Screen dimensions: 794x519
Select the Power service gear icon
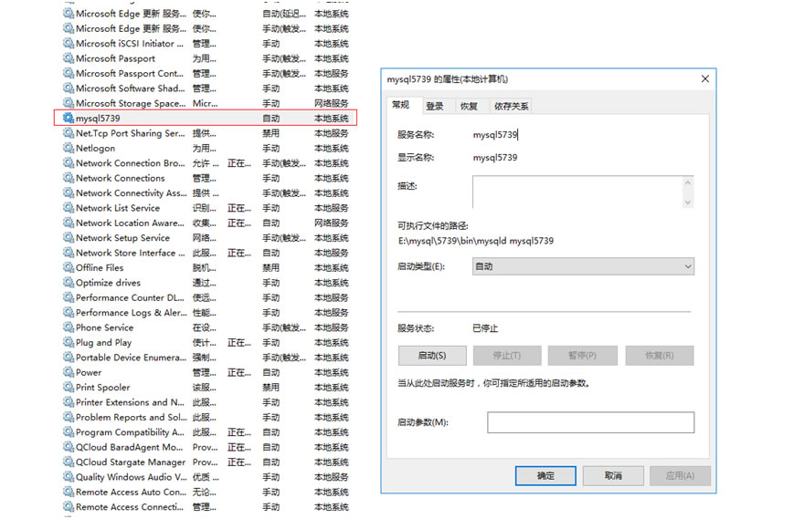pos(69,372)
